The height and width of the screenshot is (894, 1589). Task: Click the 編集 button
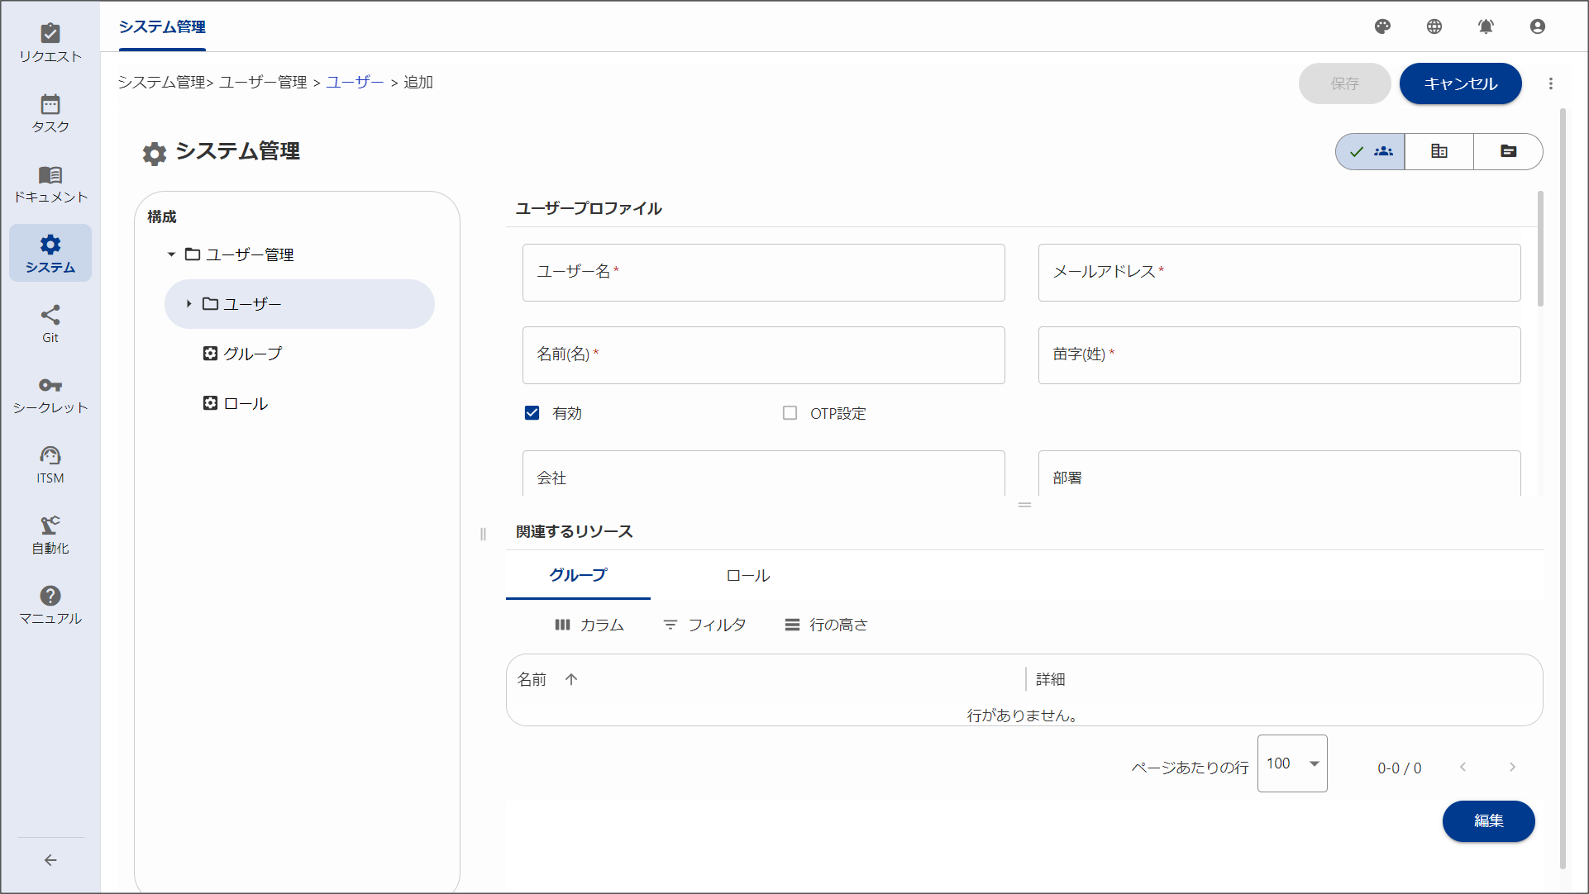tap(1488, 820)
